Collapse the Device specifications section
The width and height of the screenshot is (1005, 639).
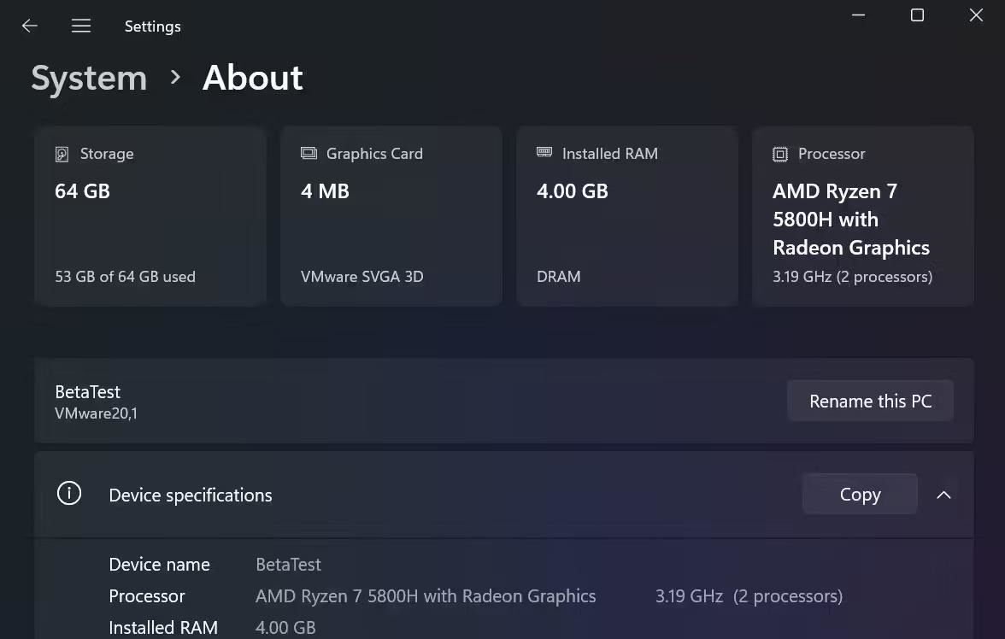pyautogui.click(x=943, y=495)
